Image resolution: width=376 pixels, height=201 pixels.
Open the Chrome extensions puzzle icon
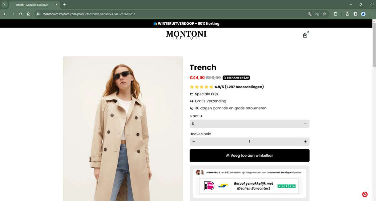click(335, 14)
